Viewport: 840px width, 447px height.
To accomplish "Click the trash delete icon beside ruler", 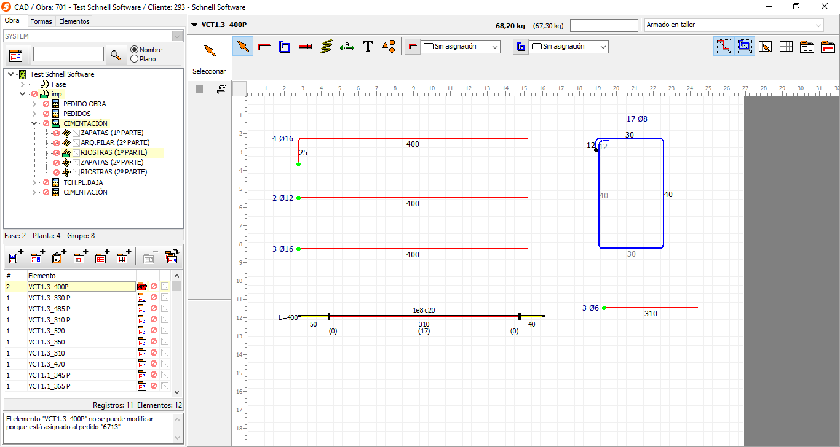I will pos(199,89).
